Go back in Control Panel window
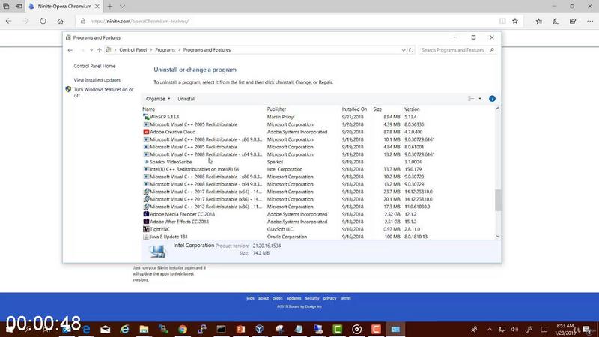The width and height of the screenshot is (599, 337). click(x=70, y=50)
